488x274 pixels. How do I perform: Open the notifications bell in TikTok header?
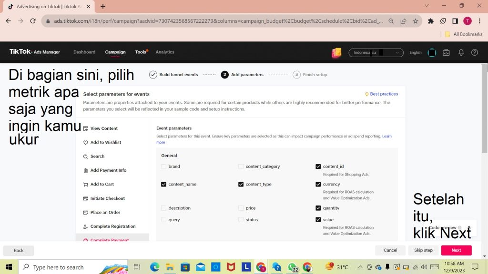click(461, 52)
